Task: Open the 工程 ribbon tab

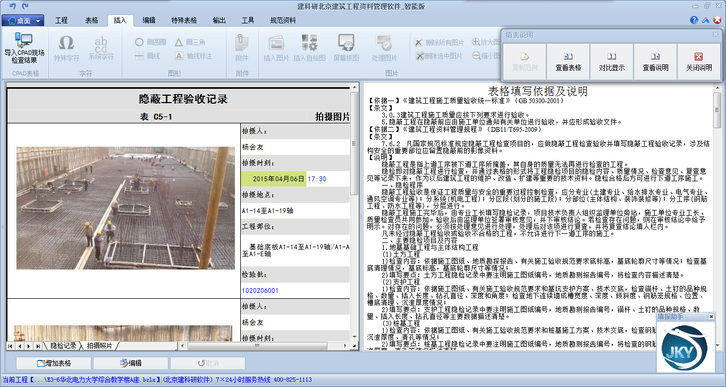Action: pyautogui.click(x=62, y=20)
